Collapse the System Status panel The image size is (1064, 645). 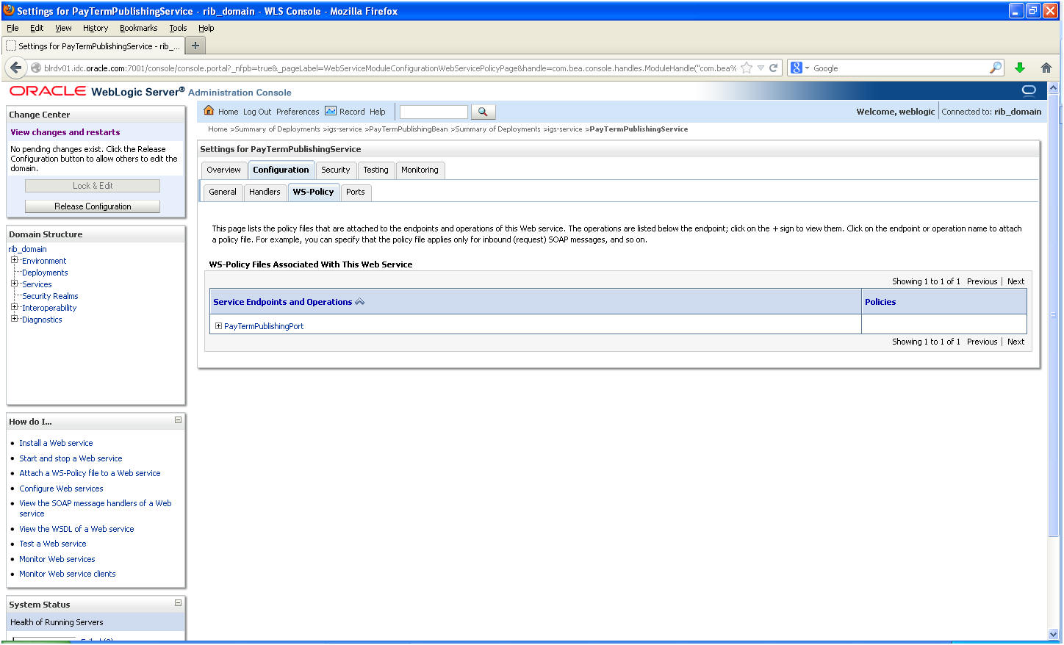pos(178,603)
